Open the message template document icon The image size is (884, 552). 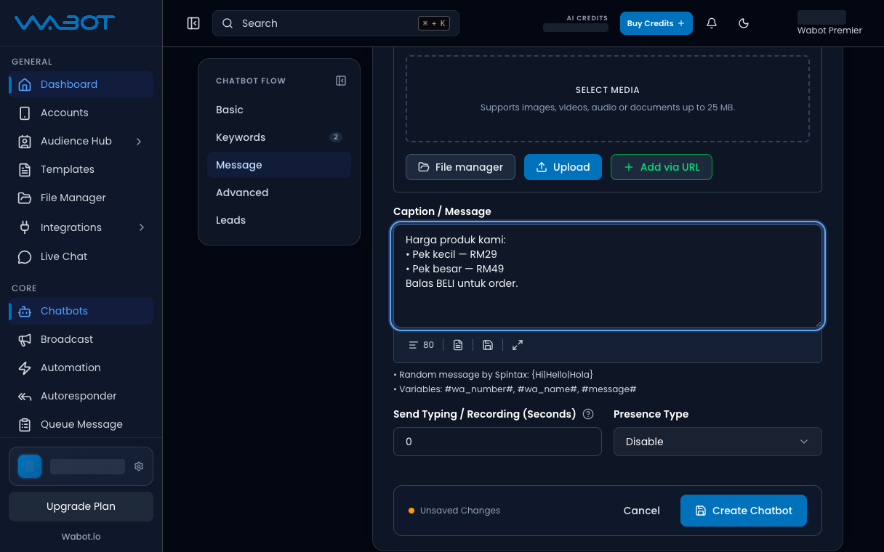pos(458,345)
